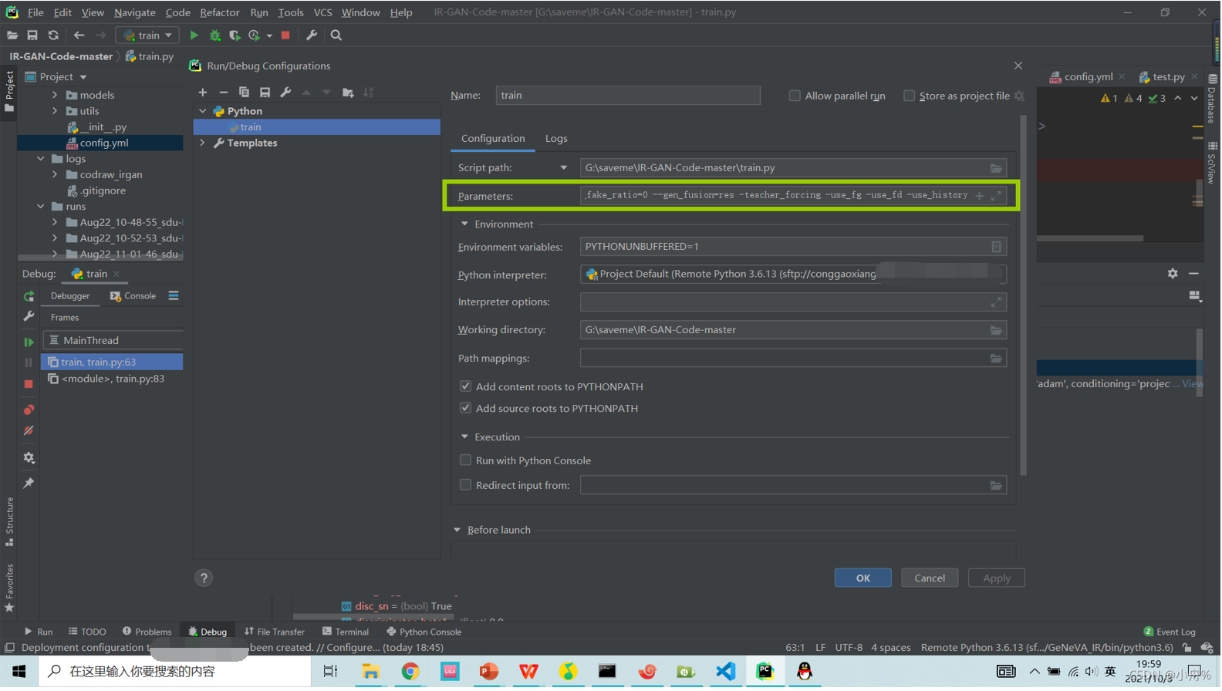Click the OK button
Image resolution: width=1222 pixels, height=691 pixels.
coord(862,578)
